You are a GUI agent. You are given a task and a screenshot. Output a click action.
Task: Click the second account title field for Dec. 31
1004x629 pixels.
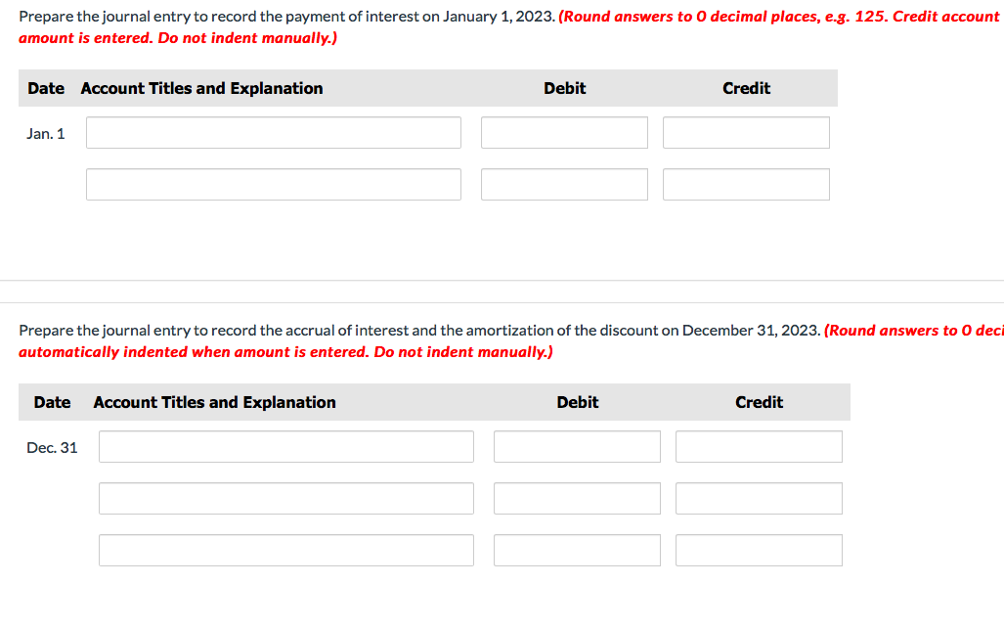point(285,498)
